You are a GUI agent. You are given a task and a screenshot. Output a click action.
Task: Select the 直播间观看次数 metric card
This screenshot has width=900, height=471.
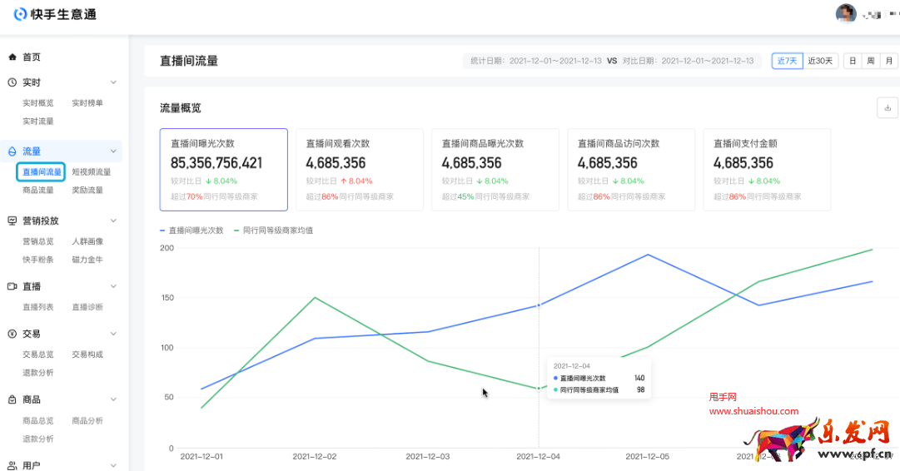359,170
